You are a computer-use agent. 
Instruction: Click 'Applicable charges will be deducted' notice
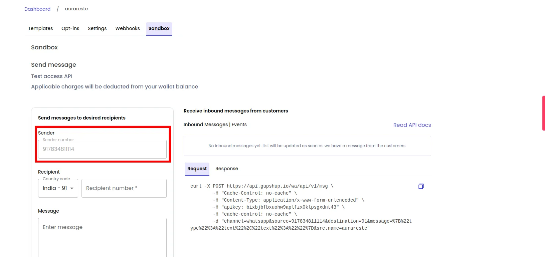point(115,86)
